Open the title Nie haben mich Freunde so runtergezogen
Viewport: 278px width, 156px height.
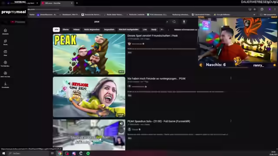[156, 78]
